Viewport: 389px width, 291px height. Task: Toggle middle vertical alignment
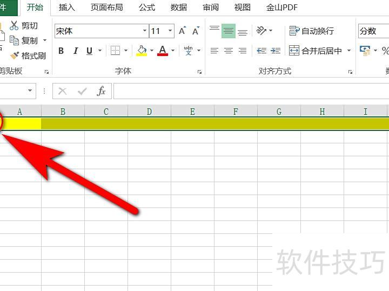[x=229, y=31]
